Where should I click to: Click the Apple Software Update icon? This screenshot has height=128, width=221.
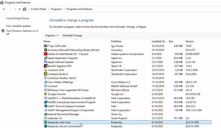click(x=46, y=62)
